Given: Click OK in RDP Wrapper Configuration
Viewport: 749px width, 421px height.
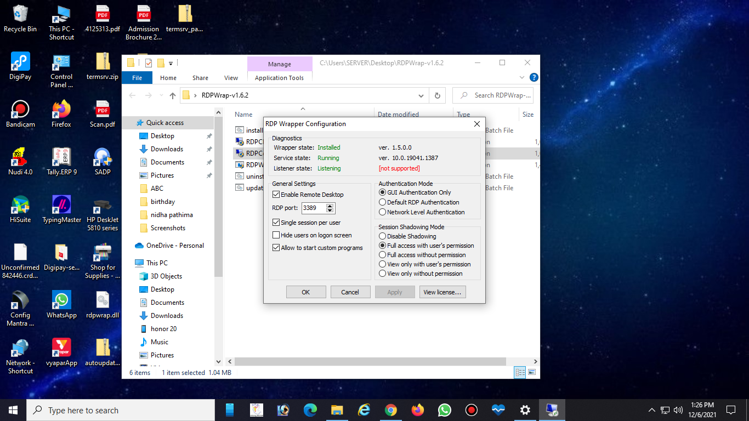Looking at the screenshot, I should 306,292.
